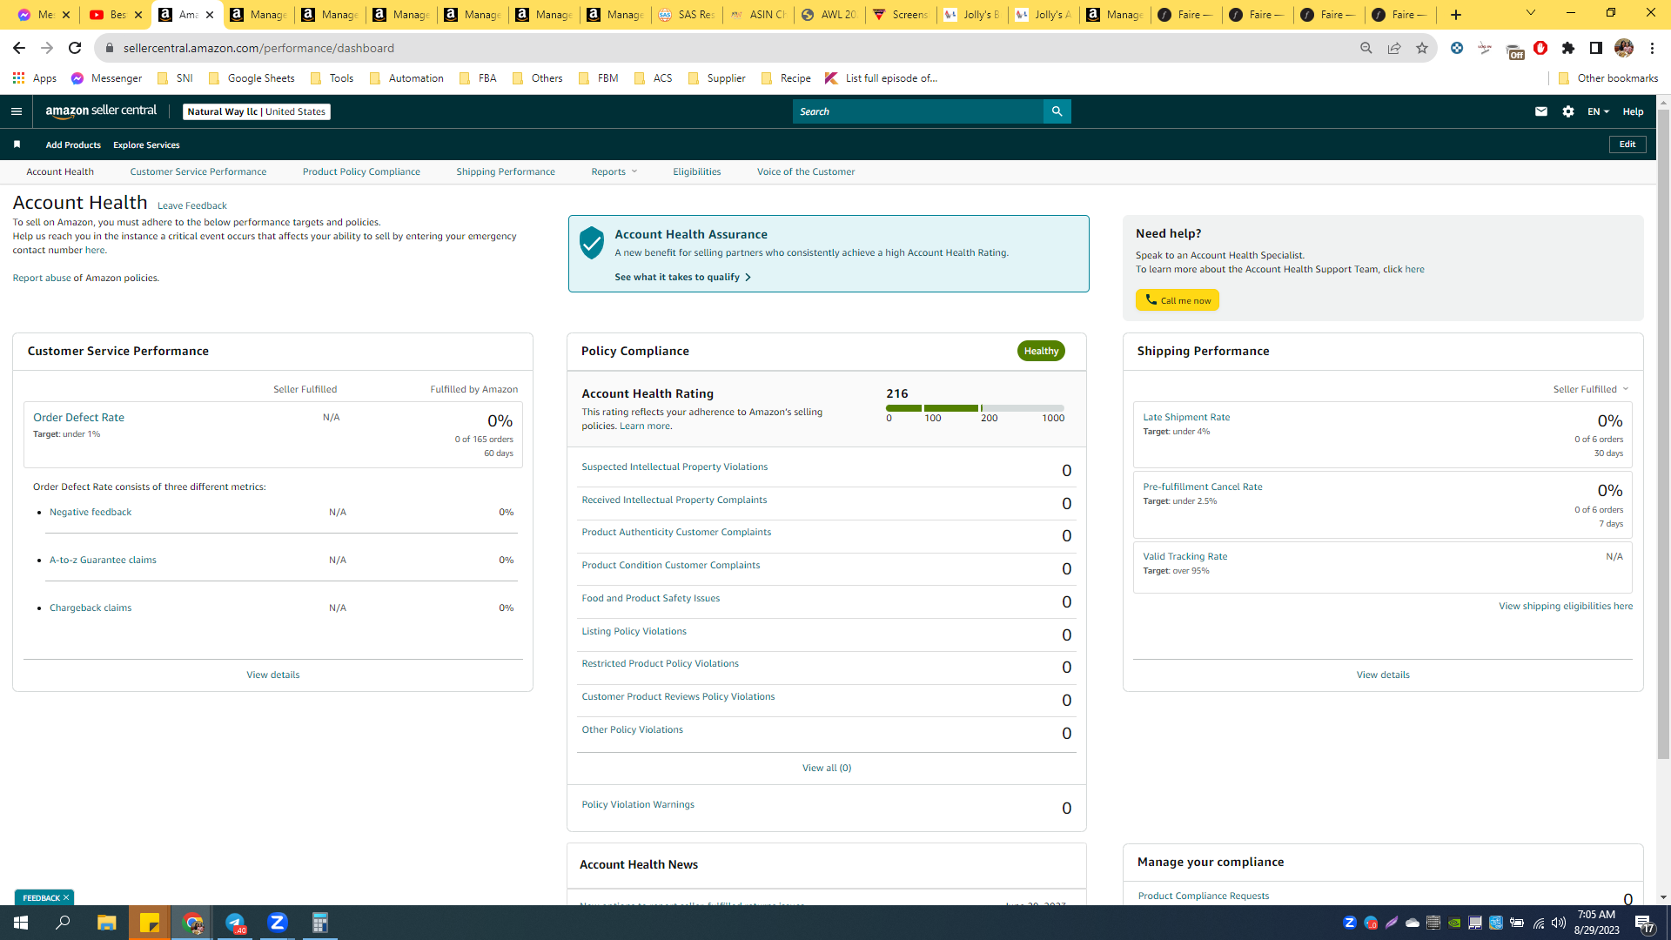This screenshot has height=940, width=1671.
Task: Open Zoom from the taskbar
Action: tap(278, 923)
